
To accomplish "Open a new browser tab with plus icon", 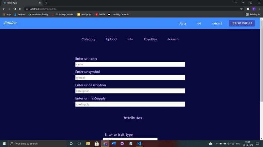I will [46, 3].
